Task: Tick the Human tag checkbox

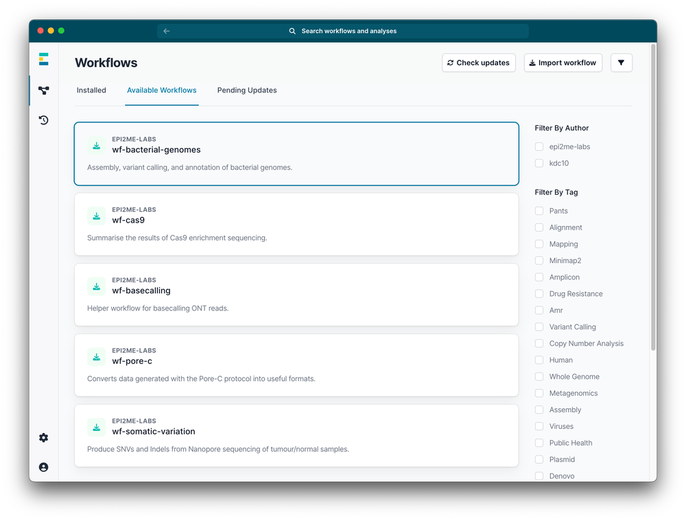Action: click(539, 360)
